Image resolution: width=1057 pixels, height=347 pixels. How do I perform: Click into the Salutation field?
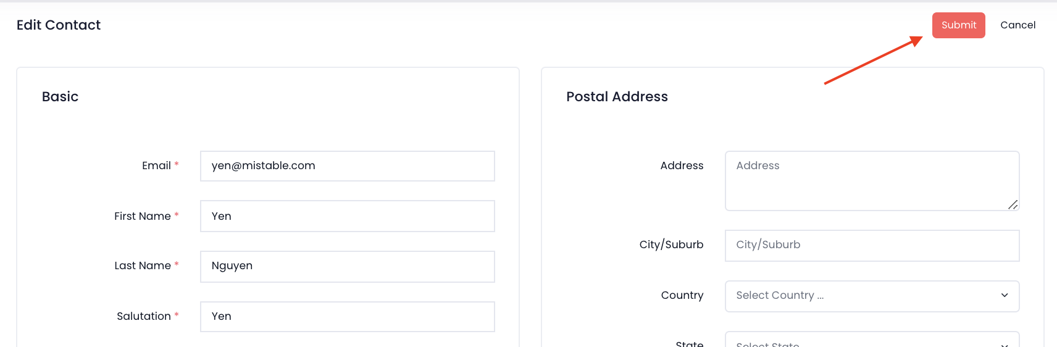tap(347, 316)
